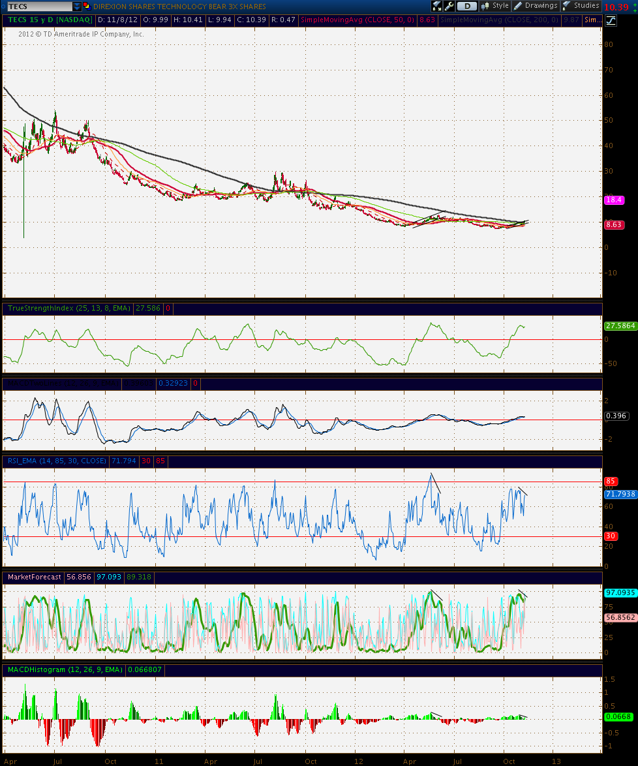Image resolution: width=638 pixels, height=766 pixels.
Task: Click the D daily timeframe button
Action: click(467, 7)
